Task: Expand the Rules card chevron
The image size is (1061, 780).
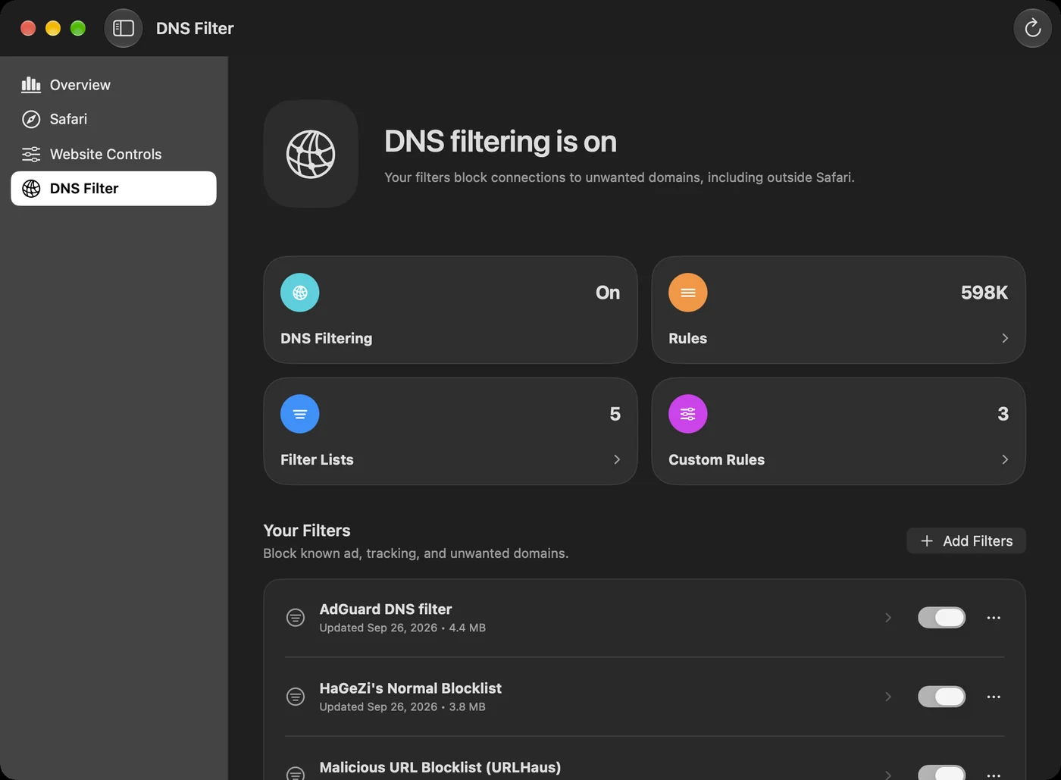Action: [x=1005, y=338]
